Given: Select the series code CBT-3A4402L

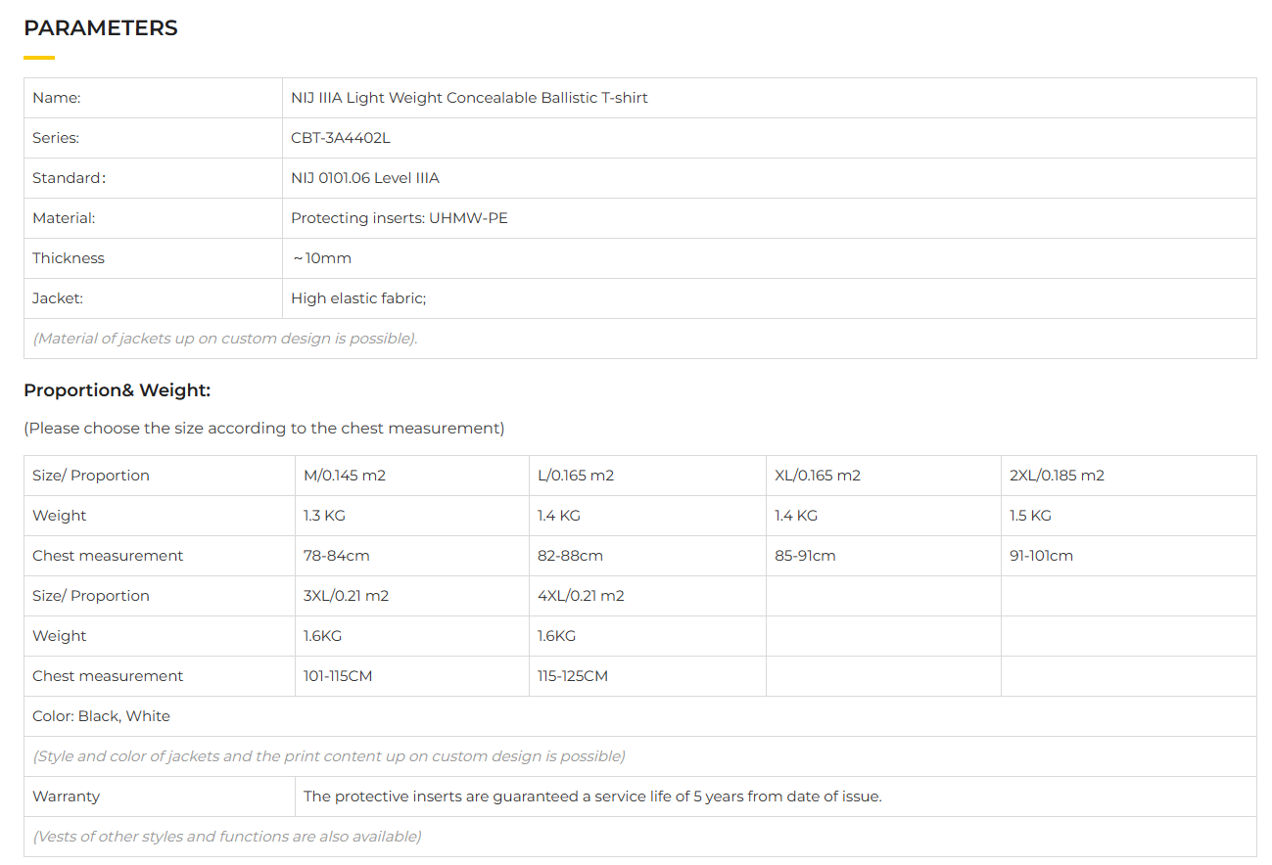Looking at the screenshot, I should pyautogui.click(x=340, y=138).
